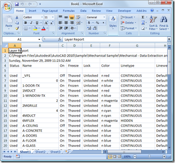Apply accounting dollar format

pos(89,23)
